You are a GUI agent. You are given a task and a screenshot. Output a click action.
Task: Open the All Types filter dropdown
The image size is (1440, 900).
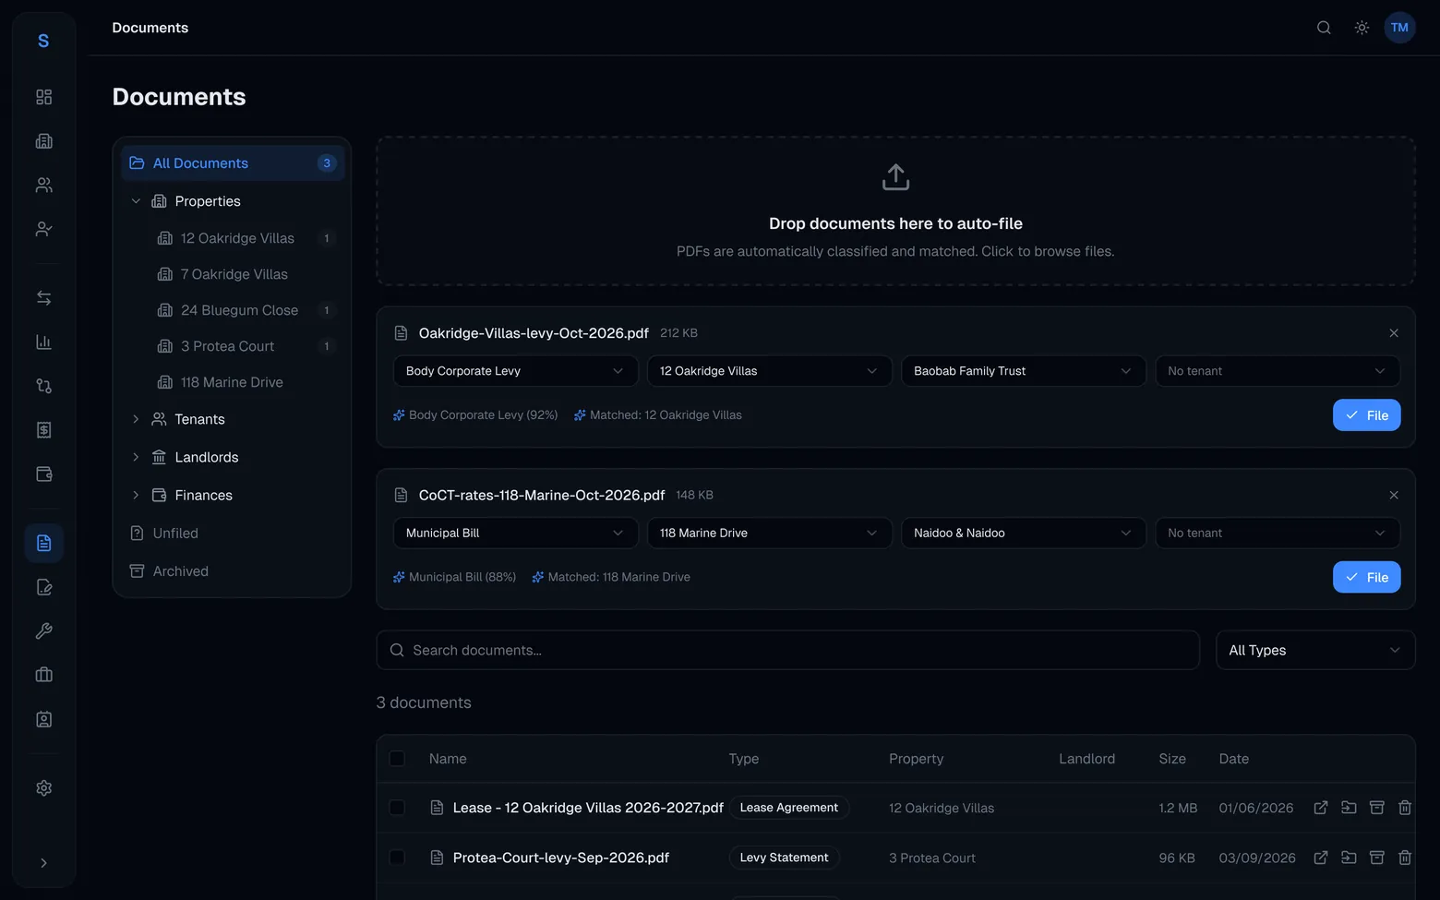(1315, 650)
